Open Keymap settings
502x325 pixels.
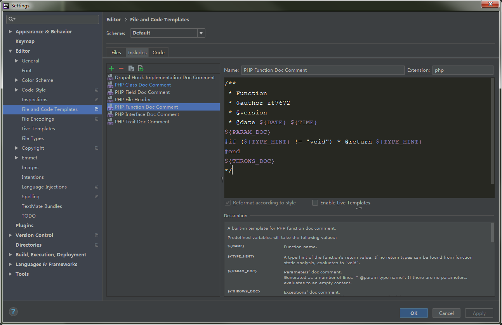click(x=25, y=41)
